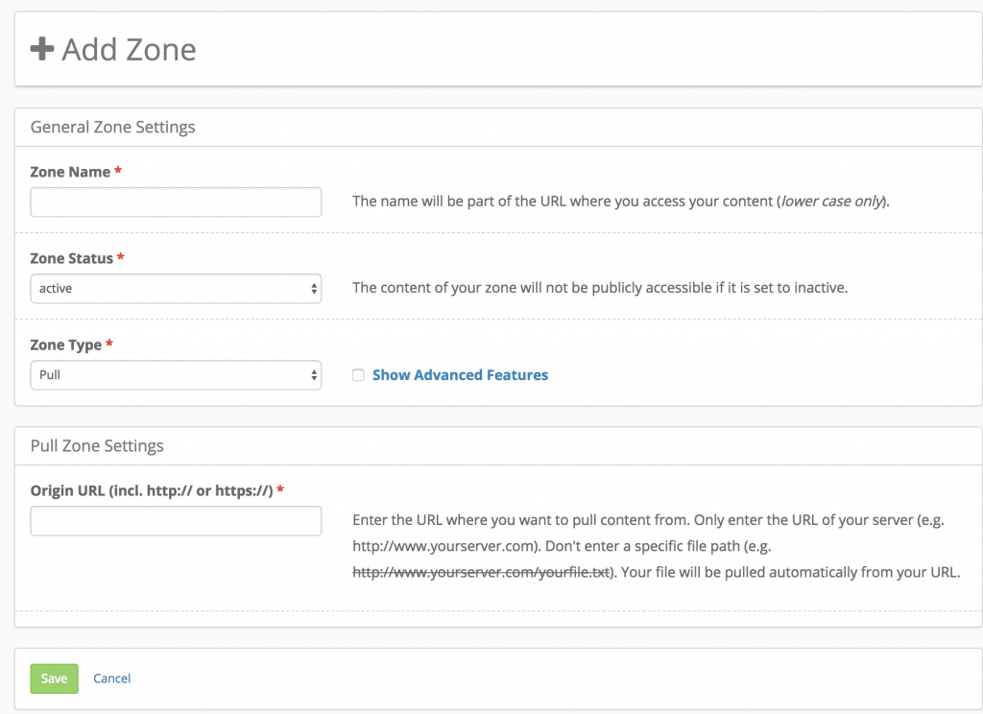Click the Zone Status dropdown stepper arrows

point(313,288)
